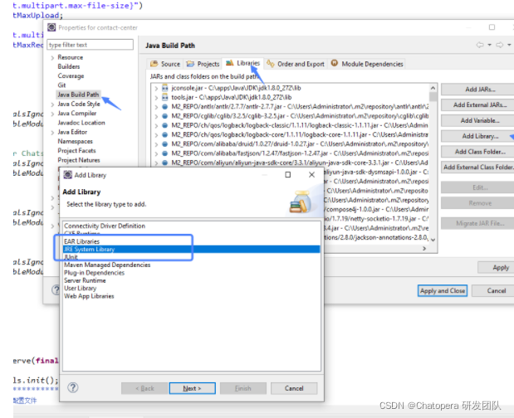This screenshot has width=514, height=418.
Task: Expand the Resource tree node
Action: pyautogui.click(x=52, y=57)
